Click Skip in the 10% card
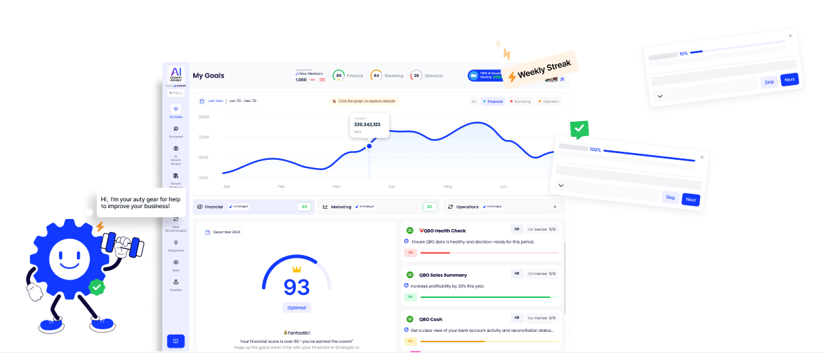Screen dimensions: 823x353 [769, 82]
